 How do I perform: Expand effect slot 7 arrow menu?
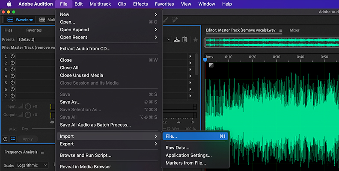[190, 96]
